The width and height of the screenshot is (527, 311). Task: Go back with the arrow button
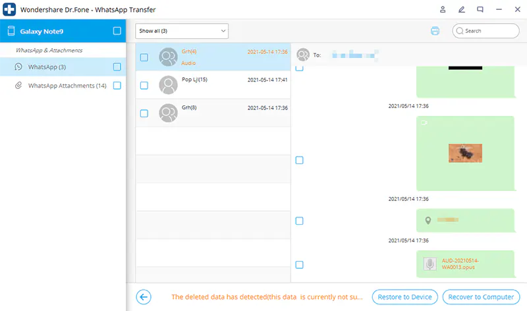tap(144, 297)
